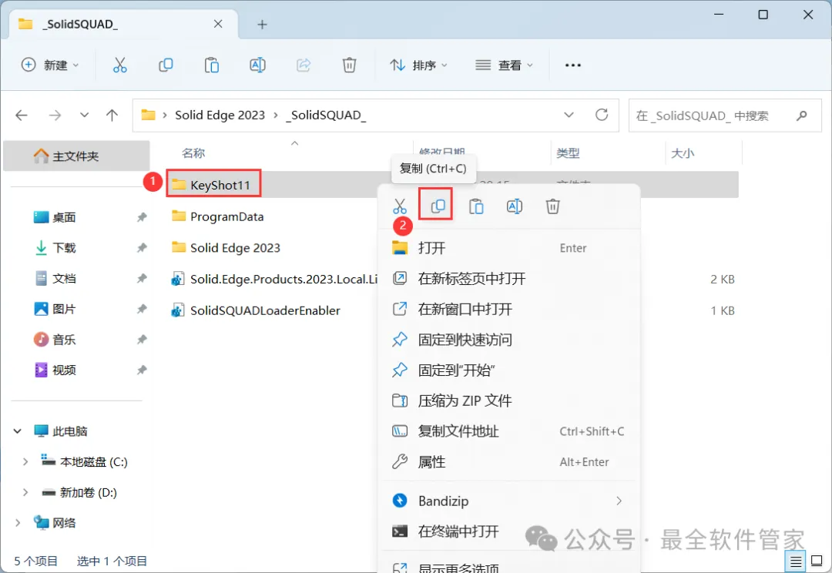832x573 pixels.
Task: Open the three-dot more options menu
Action: tap(573, 65)
